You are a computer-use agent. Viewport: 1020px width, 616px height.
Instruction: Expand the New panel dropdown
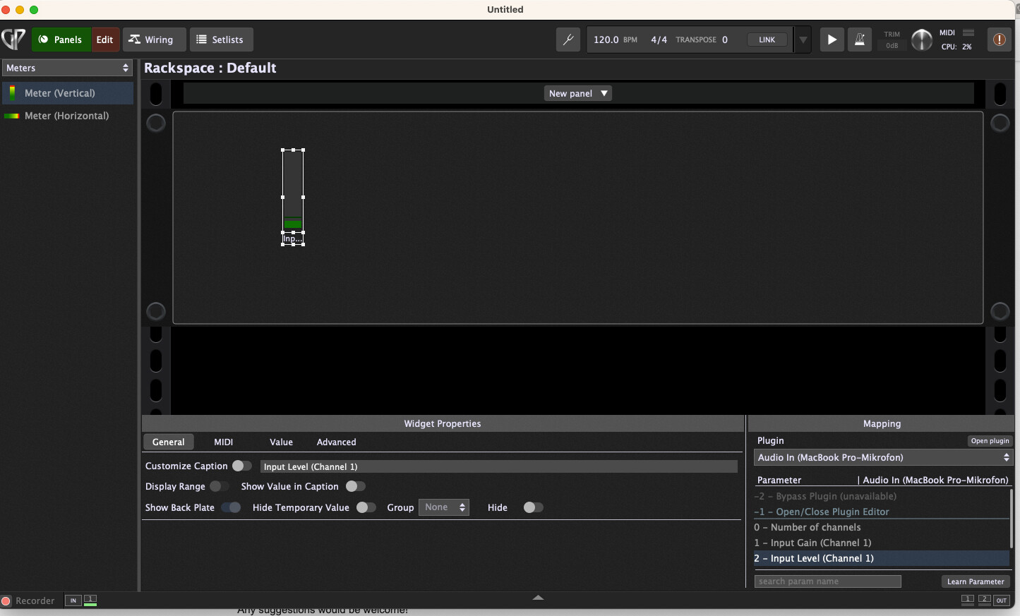pos(577,93)
